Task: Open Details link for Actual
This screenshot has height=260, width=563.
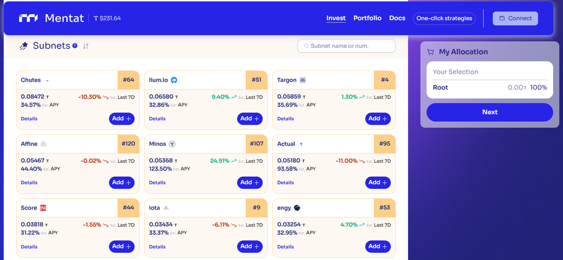Action: pos(285,183)
